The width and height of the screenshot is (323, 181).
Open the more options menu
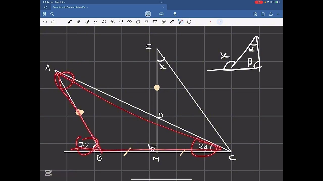point(279,14)
